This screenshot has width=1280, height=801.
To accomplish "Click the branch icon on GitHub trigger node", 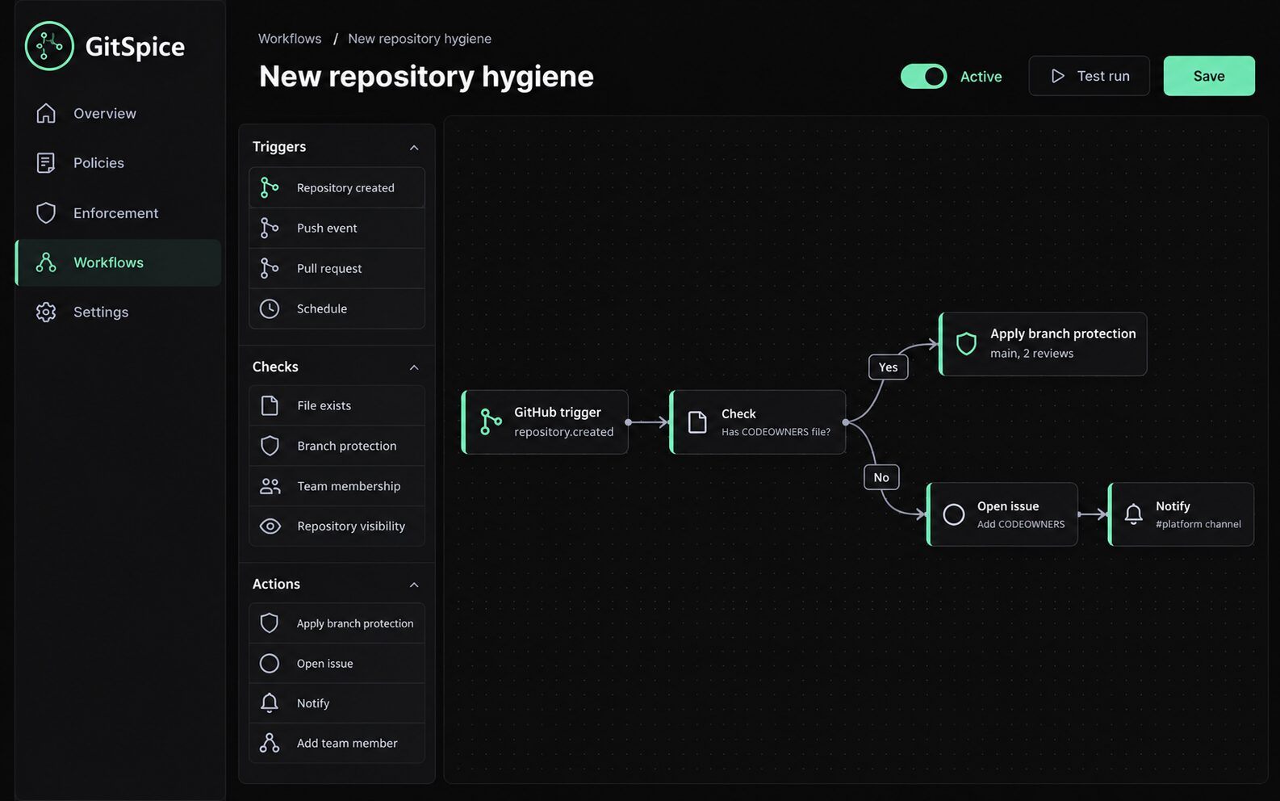I will click(x=491, y=421).
